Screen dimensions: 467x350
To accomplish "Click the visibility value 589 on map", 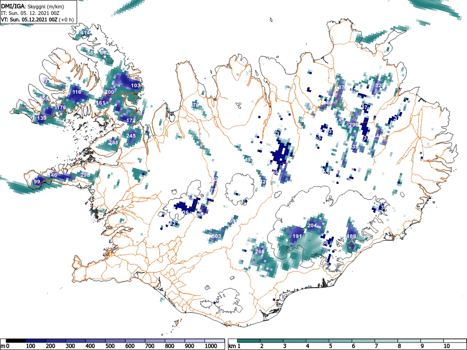I will [x=92, y=53].
